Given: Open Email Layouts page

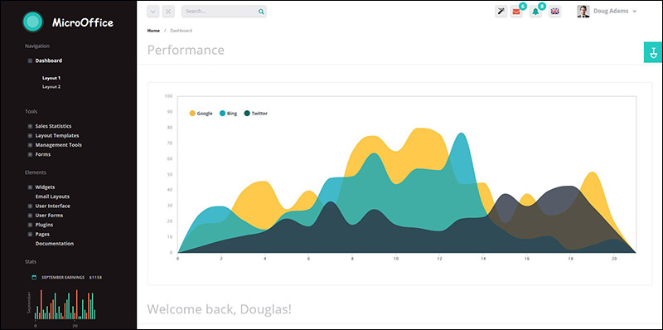Looking at the screenshot, I should 52,197.
